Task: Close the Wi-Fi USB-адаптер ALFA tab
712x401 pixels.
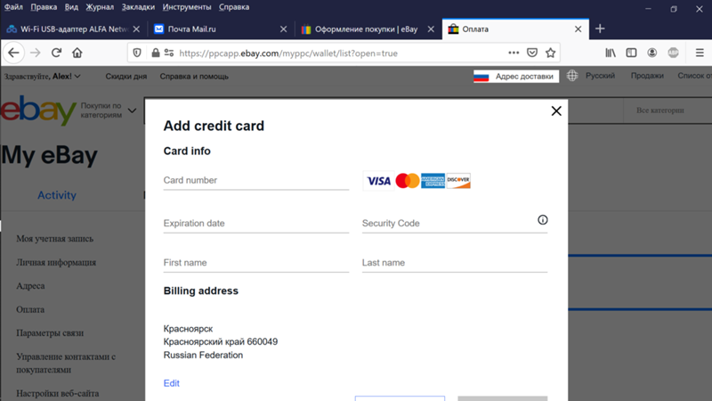Action: (x=136, y=29)
